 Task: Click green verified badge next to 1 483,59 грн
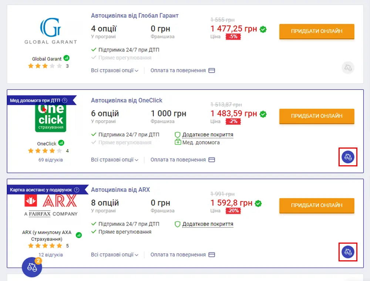[x=263, y=114]
